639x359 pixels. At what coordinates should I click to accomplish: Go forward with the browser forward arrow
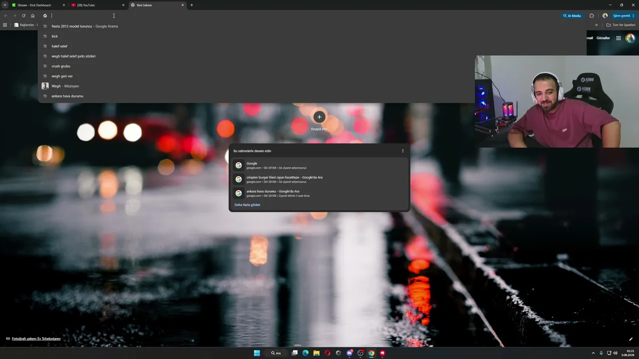tap(14, 15)
